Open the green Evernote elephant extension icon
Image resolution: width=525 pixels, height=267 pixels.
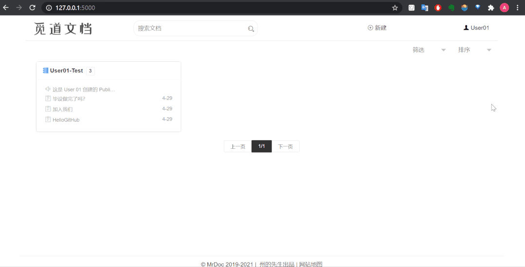pyautogui.click(x=452, y=8)
